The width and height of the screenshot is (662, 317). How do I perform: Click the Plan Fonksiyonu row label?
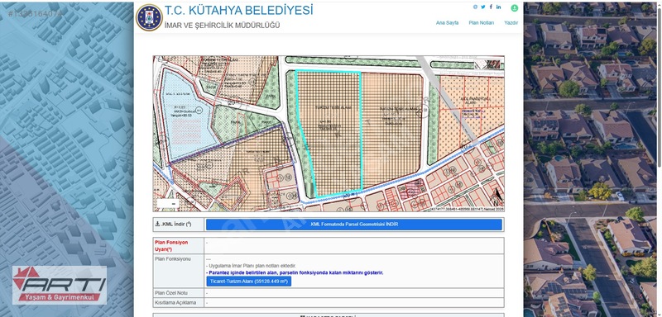(173, 259)
